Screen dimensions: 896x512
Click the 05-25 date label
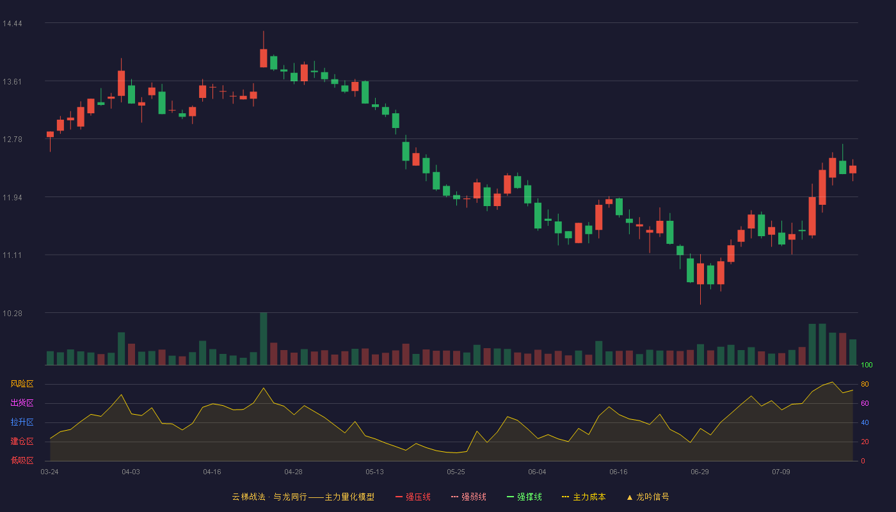[x=456, y=472]
